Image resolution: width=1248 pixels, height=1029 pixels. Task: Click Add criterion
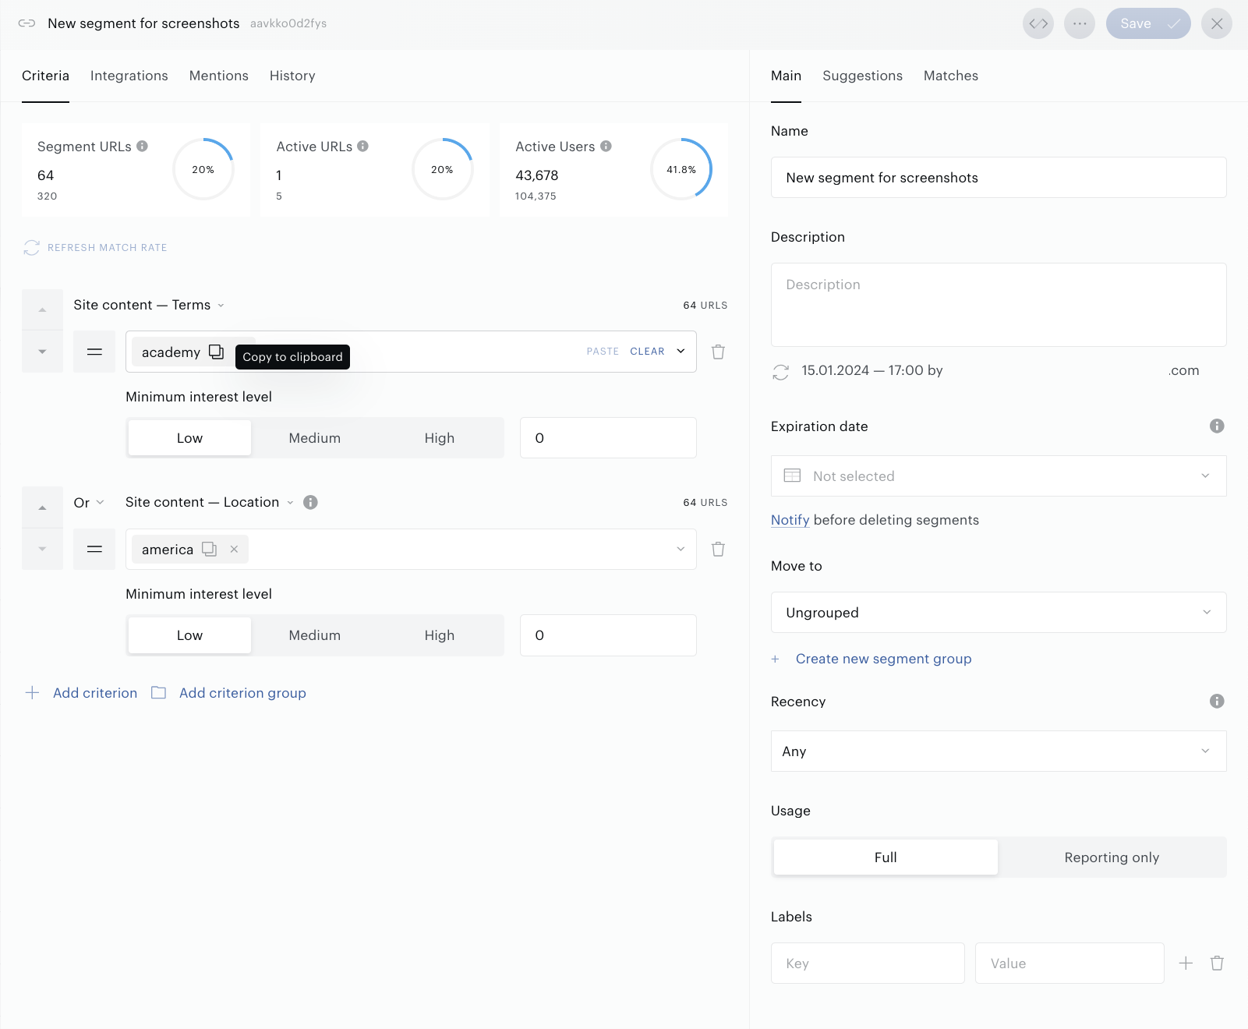[x=95, y=692]
